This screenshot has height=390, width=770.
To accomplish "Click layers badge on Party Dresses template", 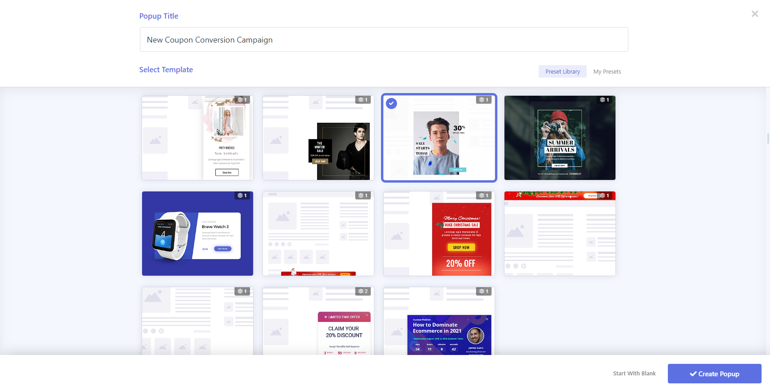I will 242,100.
